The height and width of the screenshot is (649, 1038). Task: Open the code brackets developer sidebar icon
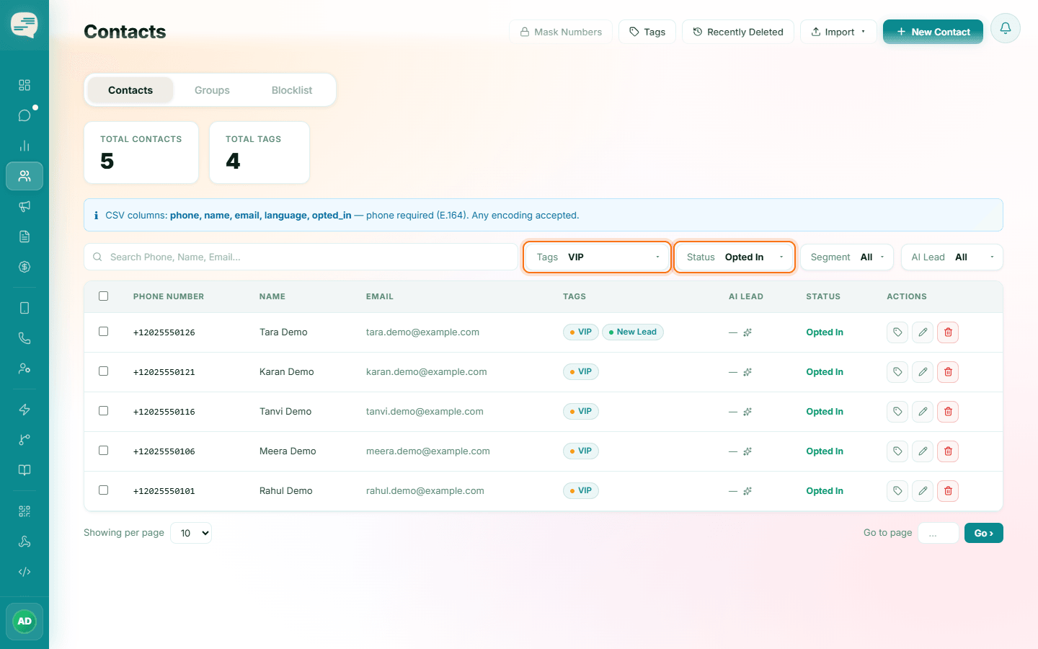pyautogui.click(x=25, y=572)
